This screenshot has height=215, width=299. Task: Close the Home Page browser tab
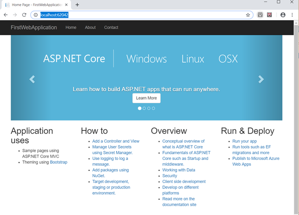(x=66, y=5)
